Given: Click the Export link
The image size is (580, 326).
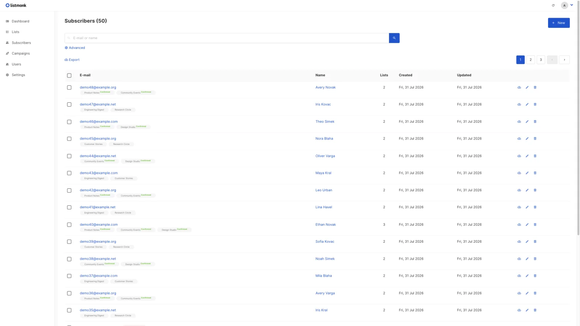Looking at the screenshot, I should (72, 60).
